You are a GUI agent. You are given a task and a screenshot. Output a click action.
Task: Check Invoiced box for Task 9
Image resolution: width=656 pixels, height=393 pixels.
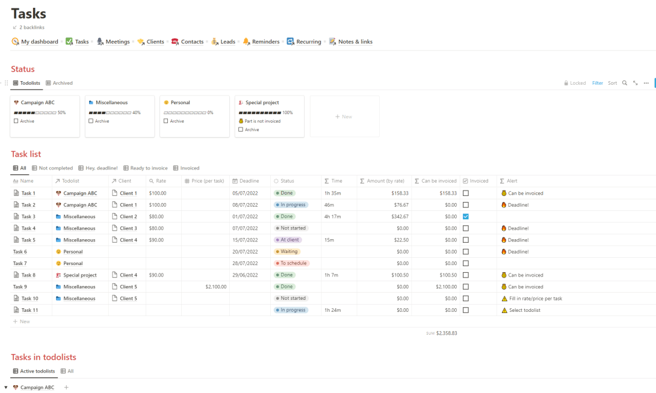466,287
